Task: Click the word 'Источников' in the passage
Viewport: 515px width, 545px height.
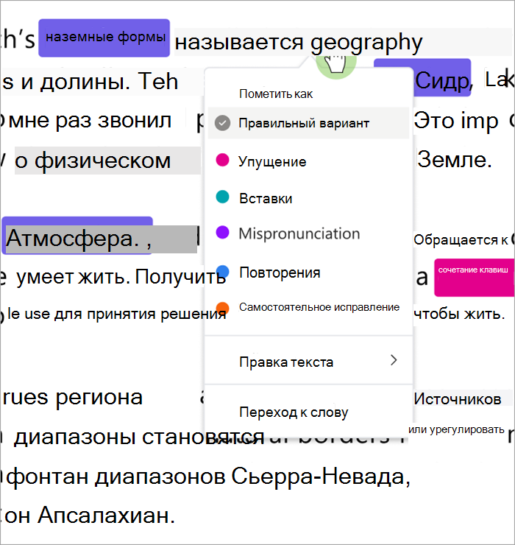Action: pos(458,398)
